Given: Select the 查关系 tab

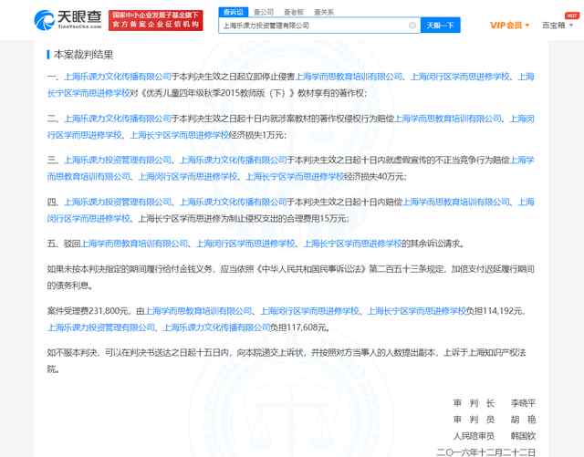Looking at the screenshot, I should pos(323,13).
